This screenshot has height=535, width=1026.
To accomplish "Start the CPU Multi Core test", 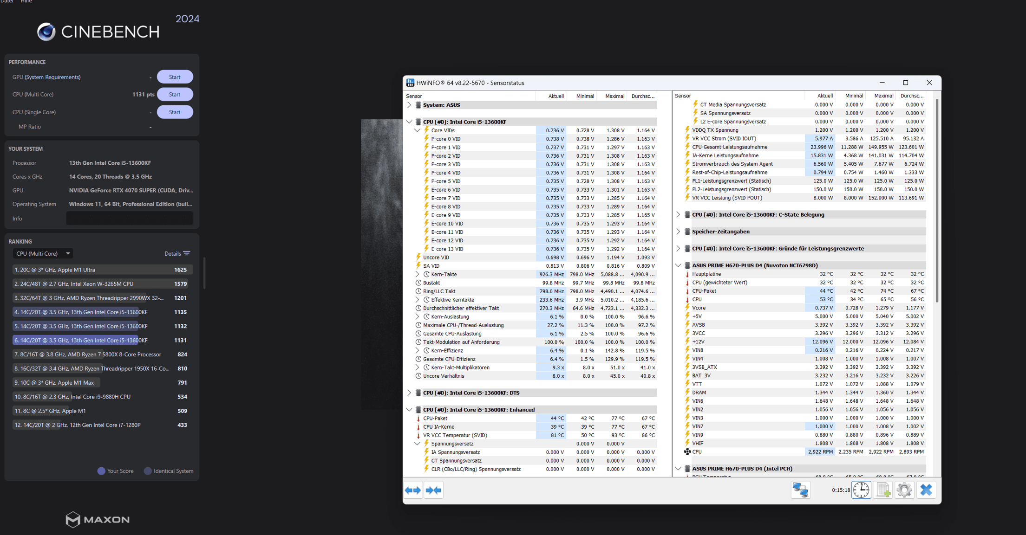I will click(175, 94).
